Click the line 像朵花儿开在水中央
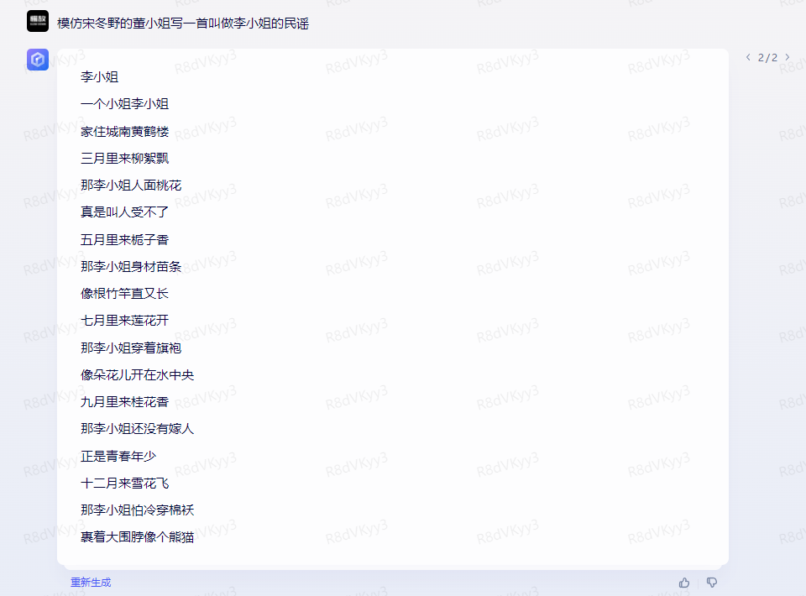The height and width of the screenshot is (596, 806). (x=137, y=375)
